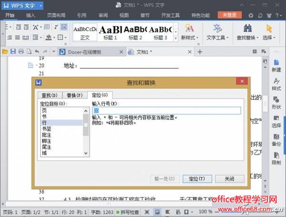This screenshot has height=217, width=286.
Task: Click the list scroll-up arrow in 定位目标
Action: coord(86,111)
